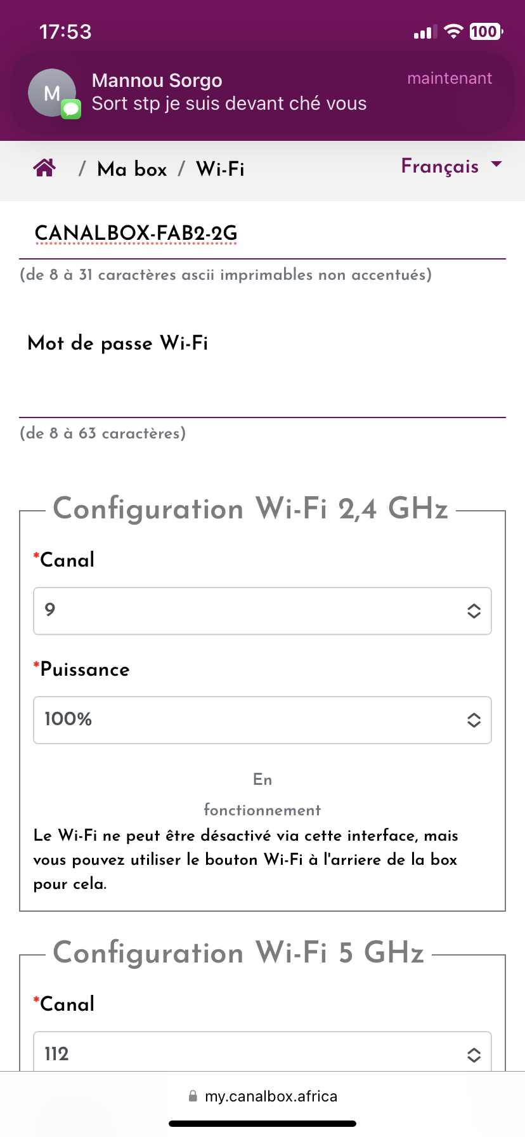Tap the battery indicator showing 100
Image resolution: width=525 pixels, height=1137 pixels.
(486, 32)
